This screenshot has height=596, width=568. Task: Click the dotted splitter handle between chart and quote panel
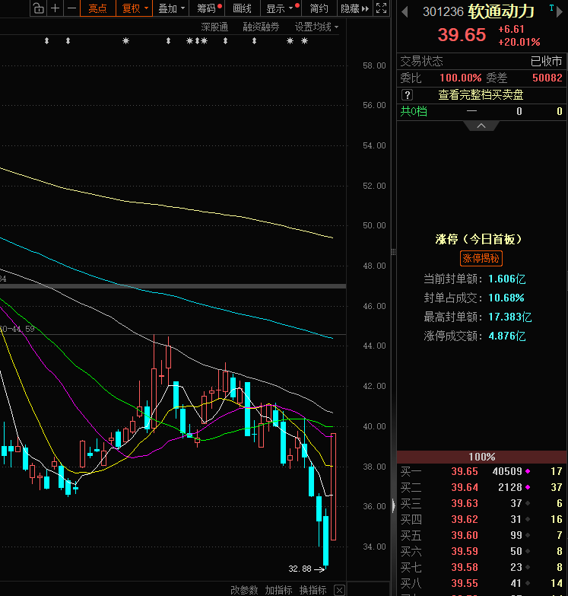pyautogui.click(x=393, y=252)
